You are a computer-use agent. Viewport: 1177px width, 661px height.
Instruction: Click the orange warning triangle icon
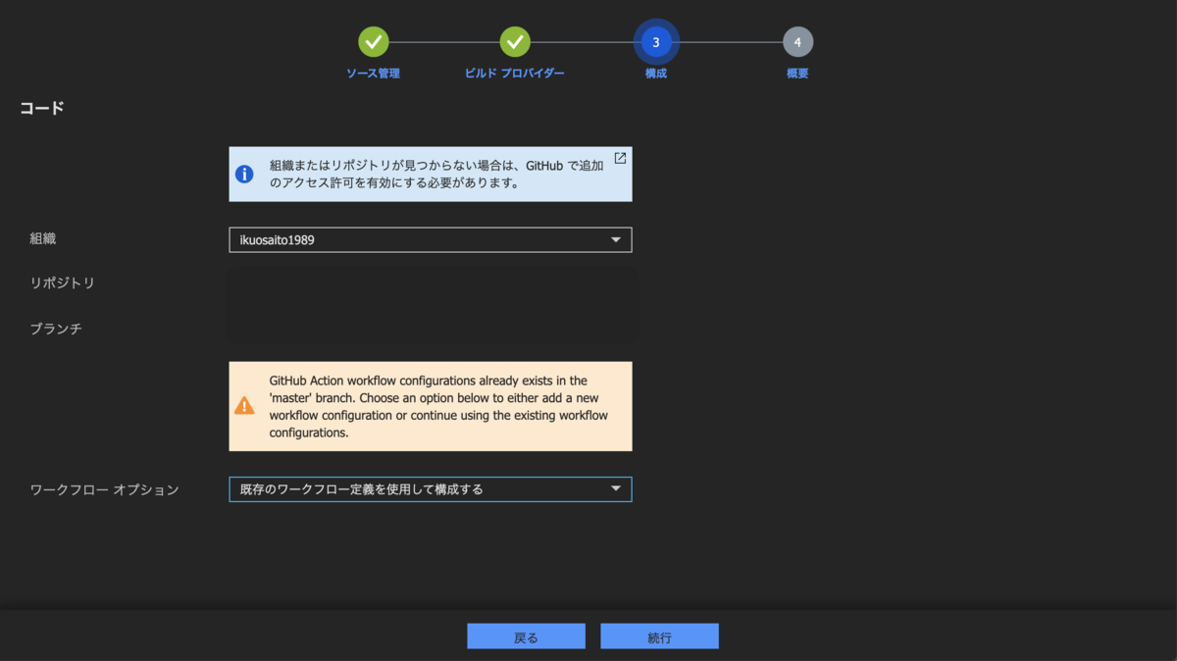click(244, 406)
